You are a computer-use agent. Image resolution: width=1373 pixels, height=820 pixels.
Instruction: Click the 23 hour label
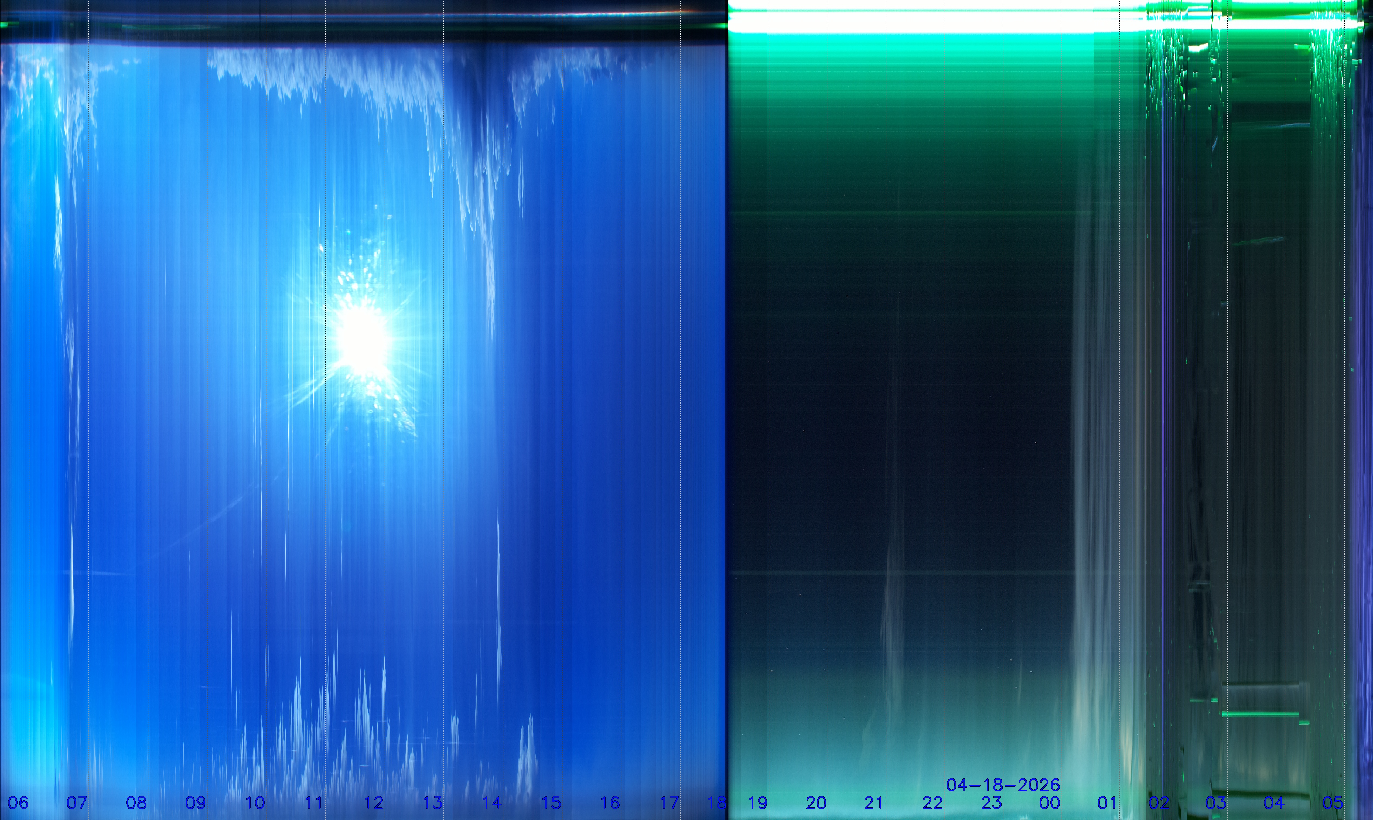(991, 803)
